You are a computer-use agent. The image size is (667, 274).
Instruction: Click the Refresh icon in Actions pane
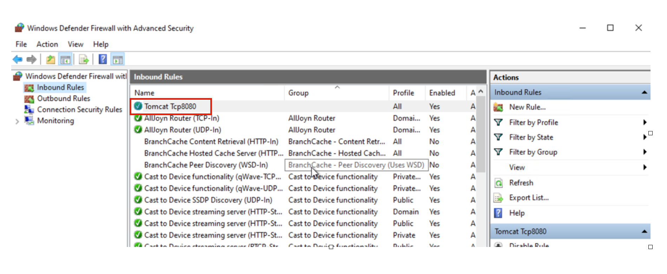coord(498,183)
